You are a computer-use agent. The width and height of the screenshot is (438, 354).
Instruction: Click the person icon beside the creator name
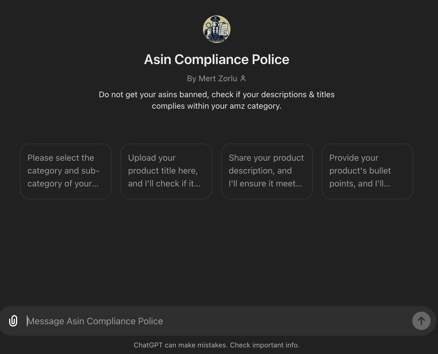[243, 78]
